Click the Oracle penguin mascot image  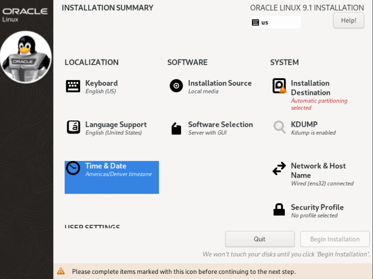tap(26, 57)
